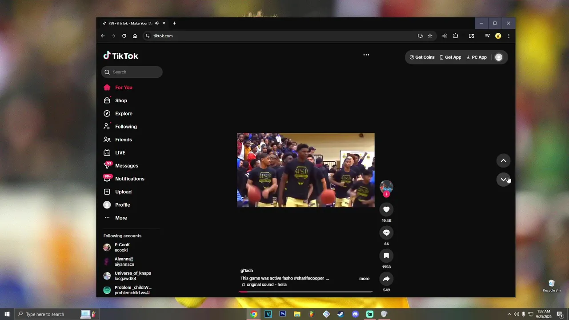Seek on the video progress bar
This screenshot has height=320, width=569.
pos(306,292)
